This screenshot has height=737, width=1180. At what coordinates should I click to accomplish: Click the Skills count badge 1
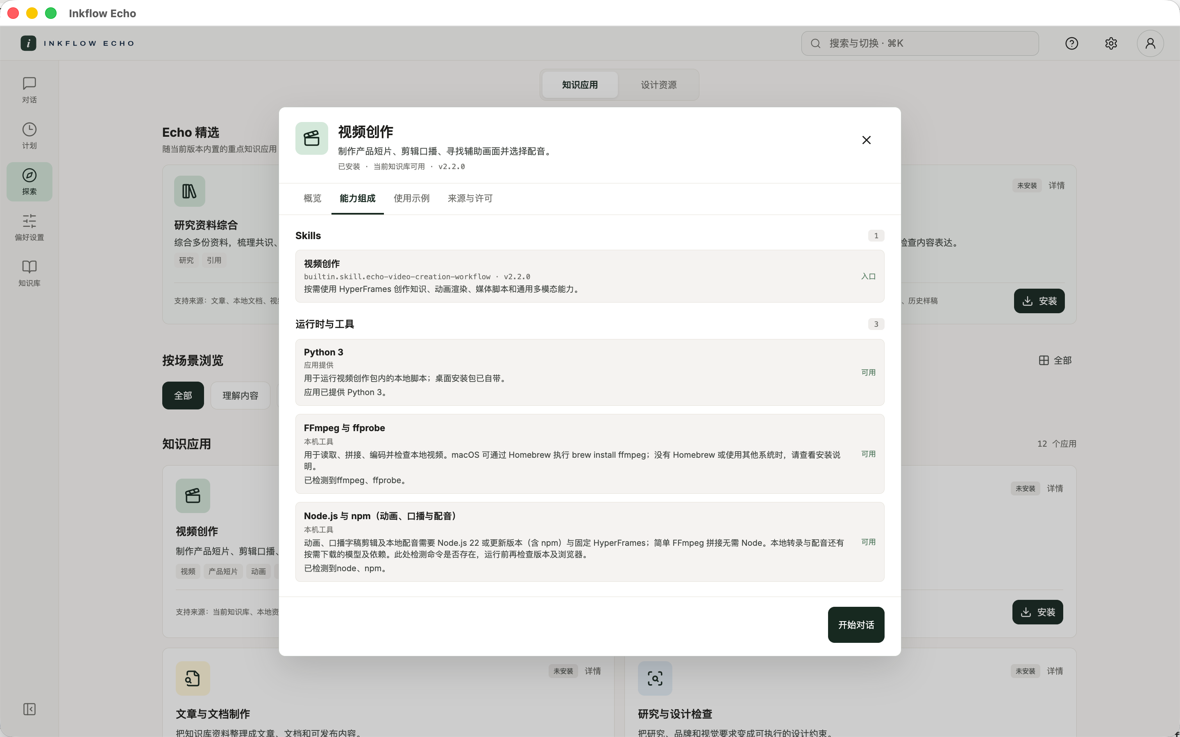[876, 235]
